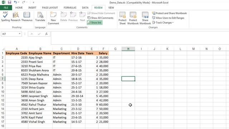The width and height of the screenshot is (229, 129).
Task: Switch to the VIEW tab
Action: [111, 8]
